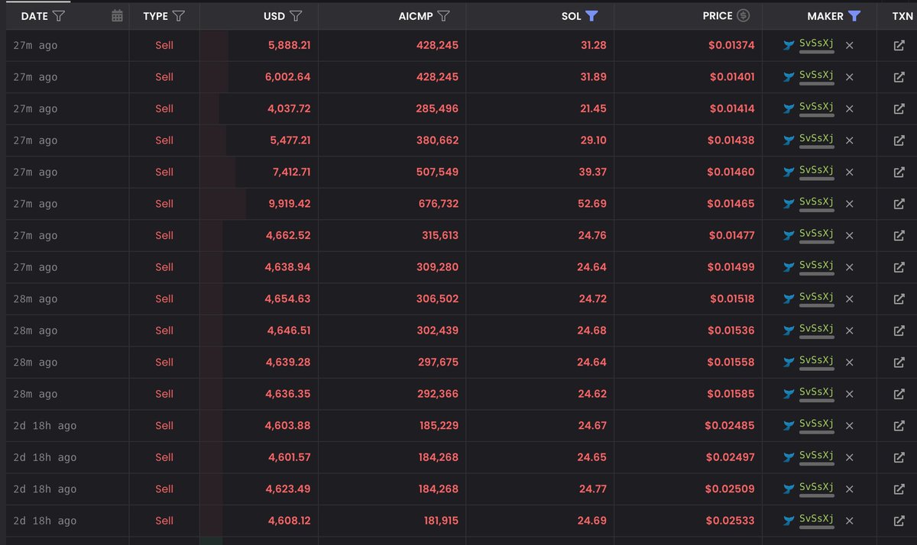The image size is (917, 545).
Task: Click the AICMP value 380,662
Action: tap(438, 140)
